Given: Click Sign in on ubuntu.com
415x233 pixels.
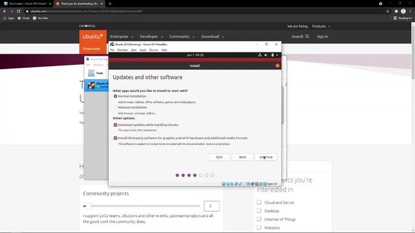Looking at the screenshot, I should click(322, 36).
